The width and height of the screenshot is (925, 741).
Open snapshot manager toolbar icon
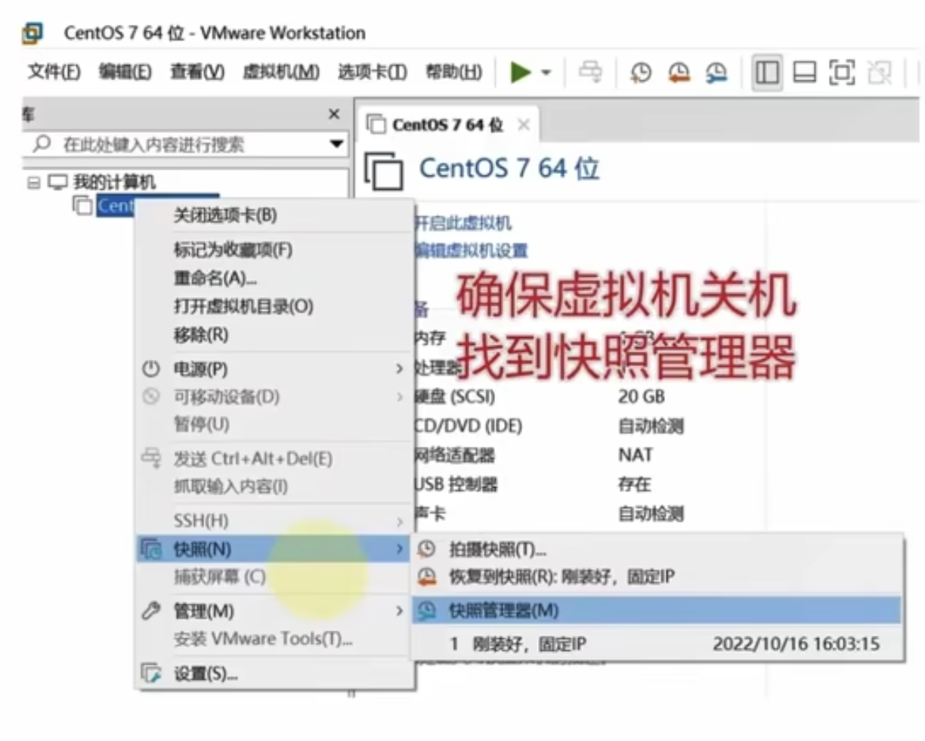tap(716, 73)
